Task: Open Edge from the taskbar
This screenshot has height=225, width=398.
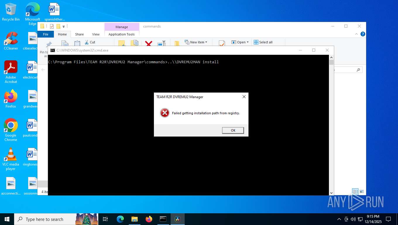Action: pyautogui.click(x=120, y=219)
